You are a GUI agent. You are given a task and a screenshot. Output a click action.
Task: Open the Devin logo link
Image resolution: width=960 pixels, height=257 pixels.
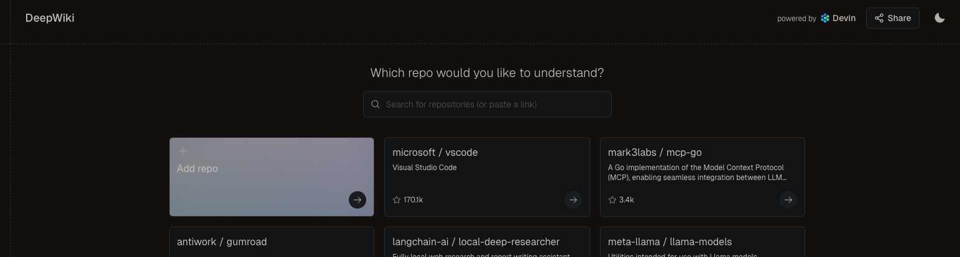click(838, 18)
